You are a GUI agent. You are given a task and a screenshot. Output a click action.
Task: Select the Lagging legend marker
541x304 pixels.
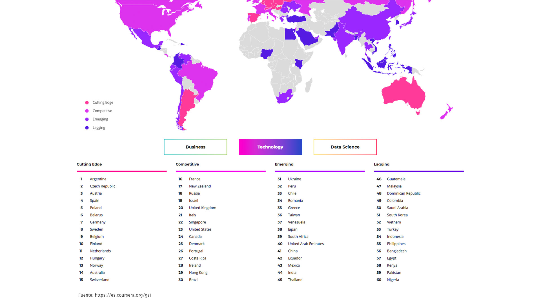pos(87,128)
